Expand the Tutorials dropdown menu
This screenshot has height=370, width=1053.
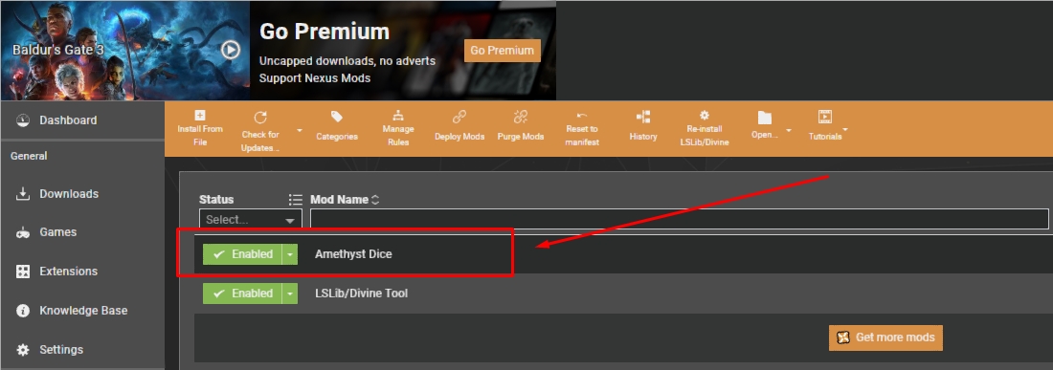(845, 129)
